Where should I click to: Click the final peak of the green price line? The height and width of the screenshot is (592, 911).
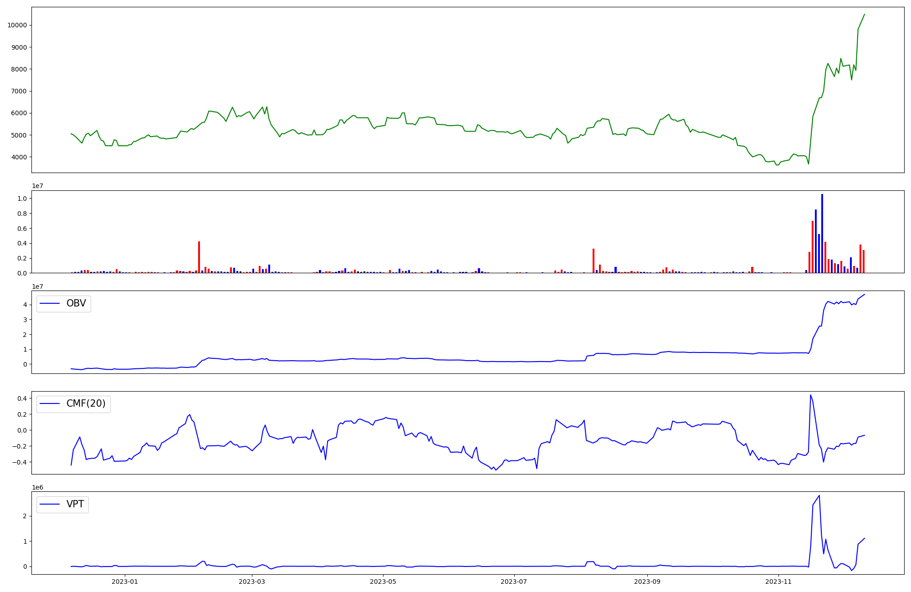coord(864,15)
